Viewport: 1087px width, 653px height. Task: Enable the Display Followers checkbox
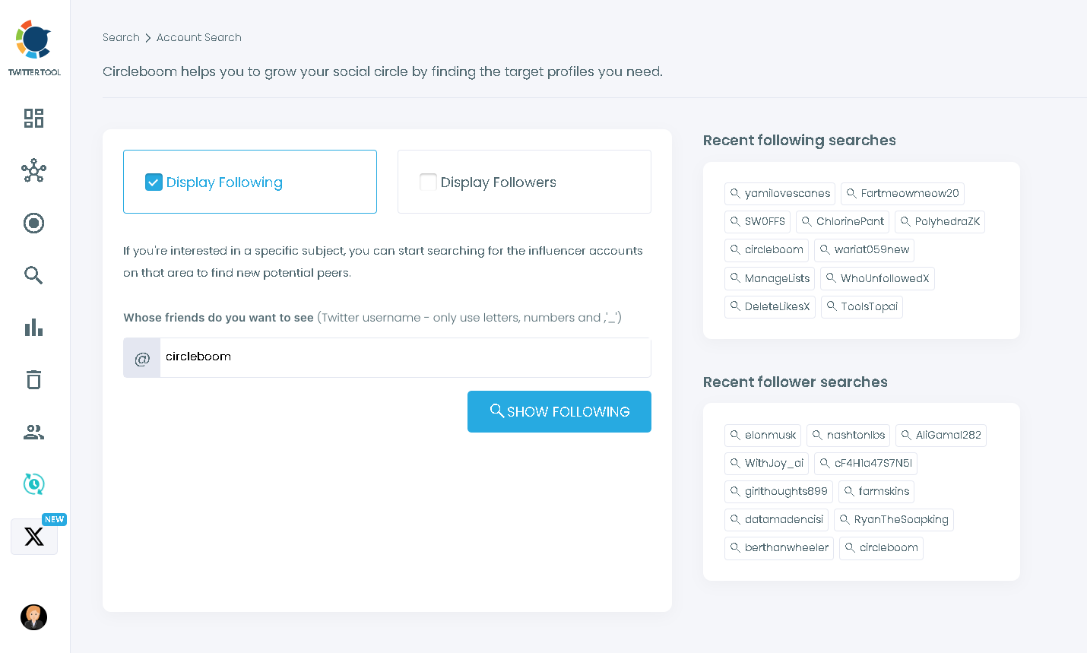tap(428, 182)
